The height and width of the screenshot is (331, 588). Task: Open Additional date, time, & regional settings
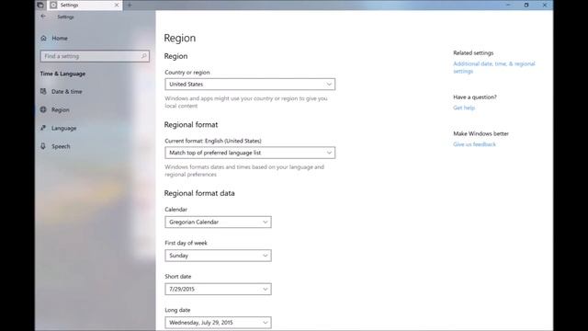point(494,67)
